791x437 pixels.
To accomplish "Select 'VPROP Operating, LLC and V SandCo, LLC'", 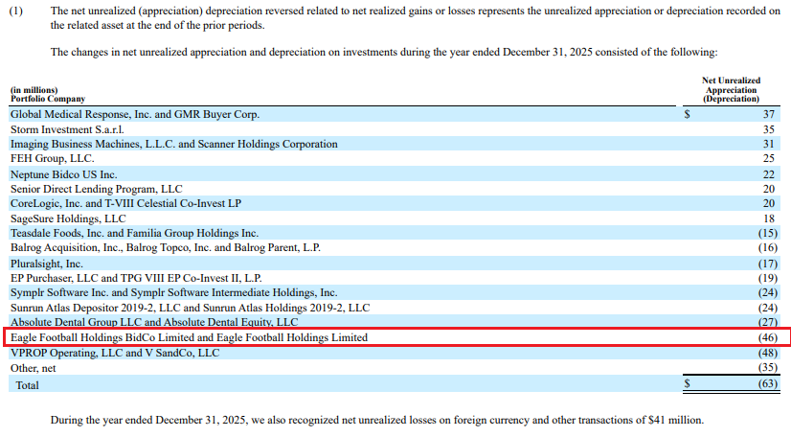I will coord(115,353).
